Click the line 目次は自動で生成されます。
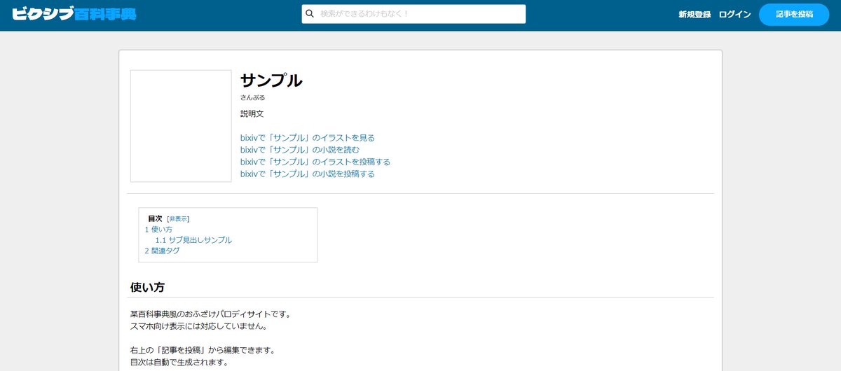 [x=179, y=363]
